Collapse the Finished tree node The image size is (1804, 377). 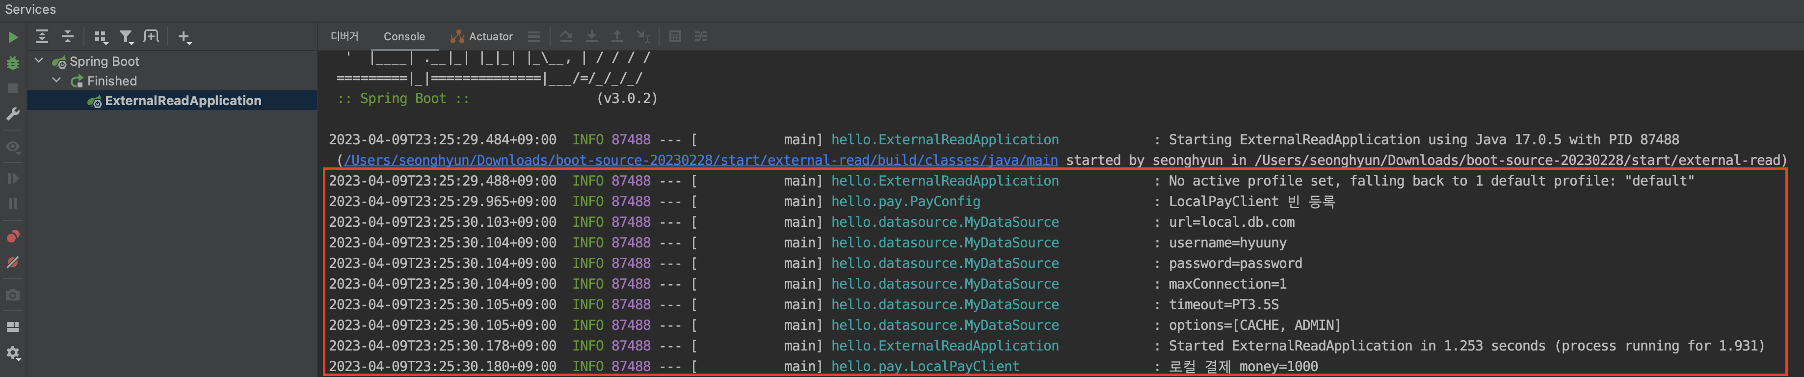57,81
